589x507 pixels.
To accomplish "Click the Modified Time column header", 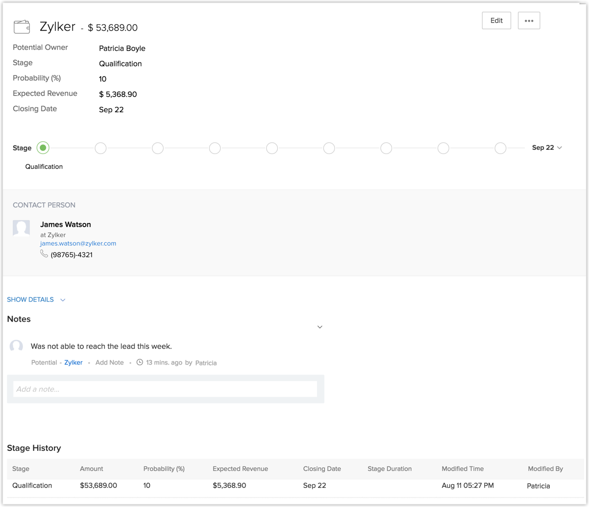I will 463,468.
